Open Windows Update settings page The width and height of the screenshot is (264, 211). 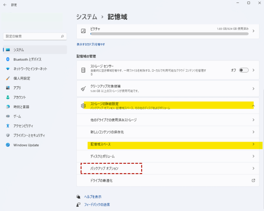[35, 145]
